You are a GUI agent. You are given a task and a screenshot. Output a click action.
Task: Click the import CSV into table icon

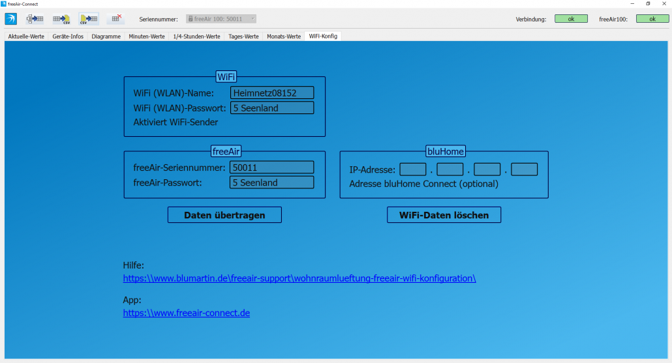pos(88,19)
